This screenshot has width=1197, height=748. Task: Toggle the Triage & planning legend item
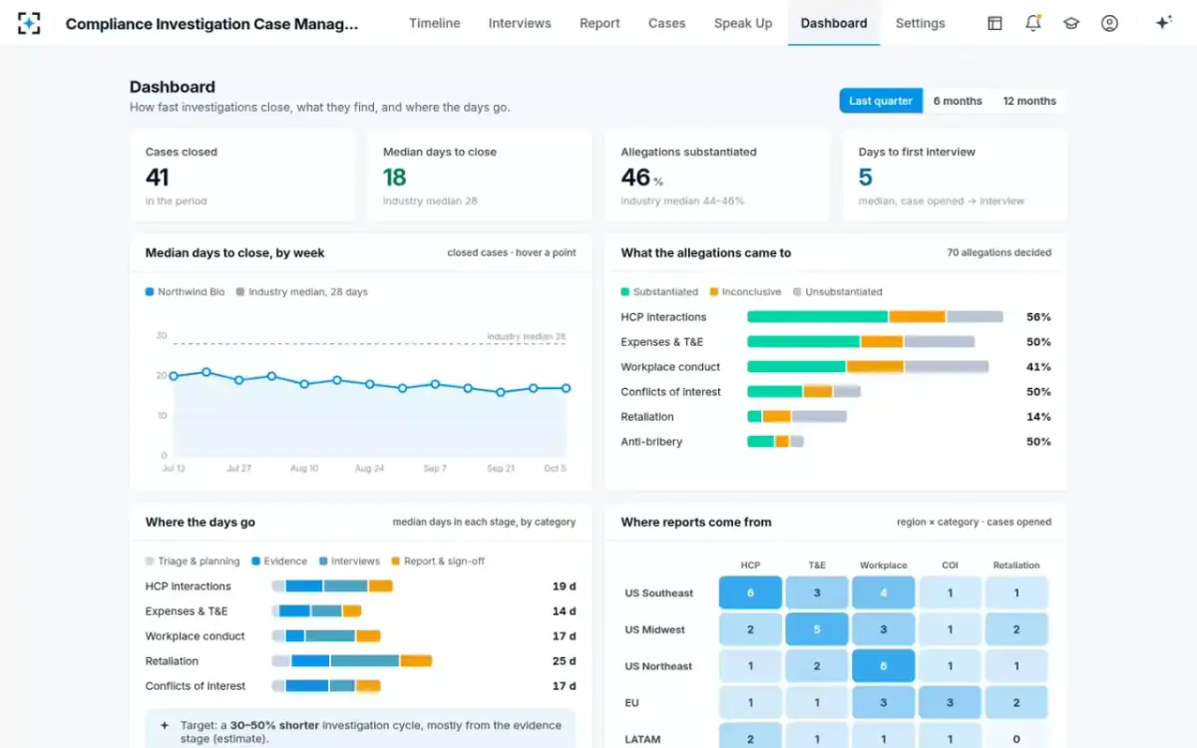click(x=194, y=561)
